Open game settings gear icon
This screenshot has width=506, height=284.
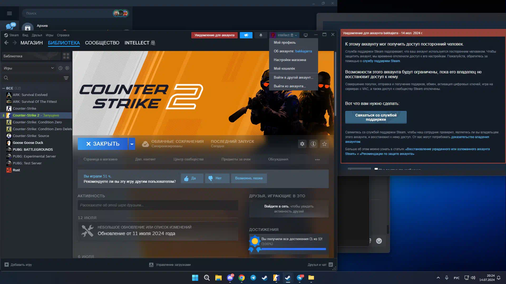coord(302,144)
